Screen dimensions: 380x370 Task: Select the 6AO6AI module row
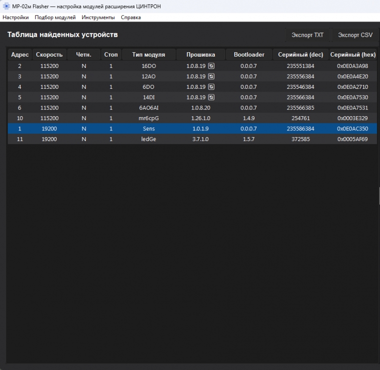[192, 107]
